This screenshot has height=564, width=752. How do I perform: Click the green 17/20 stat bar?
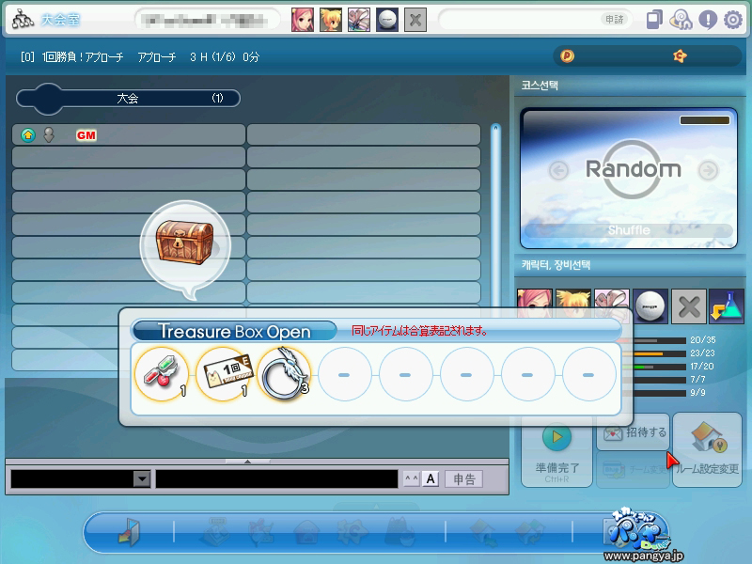click(x=660, y=367)
